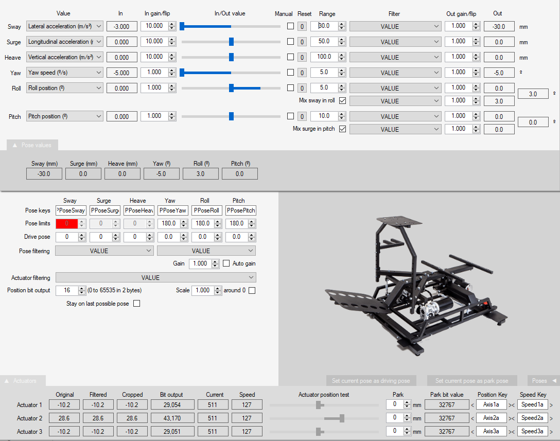This screenshot has height=441, width=560.
Task: Click the motion rig 3D preview image
Action: click(x=416, y=286)
